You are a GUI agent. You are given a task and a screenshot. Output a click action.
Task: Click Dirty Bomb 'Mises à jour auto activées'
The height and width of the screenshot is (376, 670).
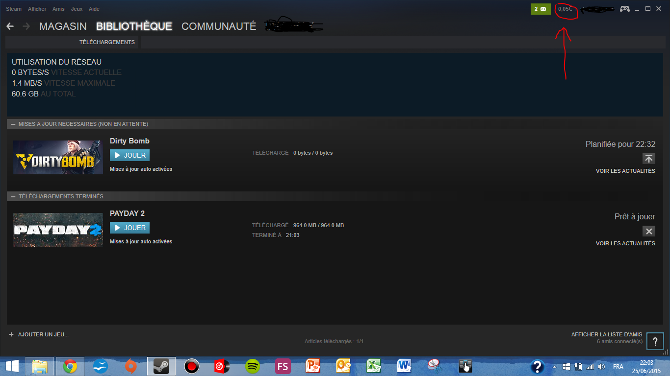(x=141, y=169)
